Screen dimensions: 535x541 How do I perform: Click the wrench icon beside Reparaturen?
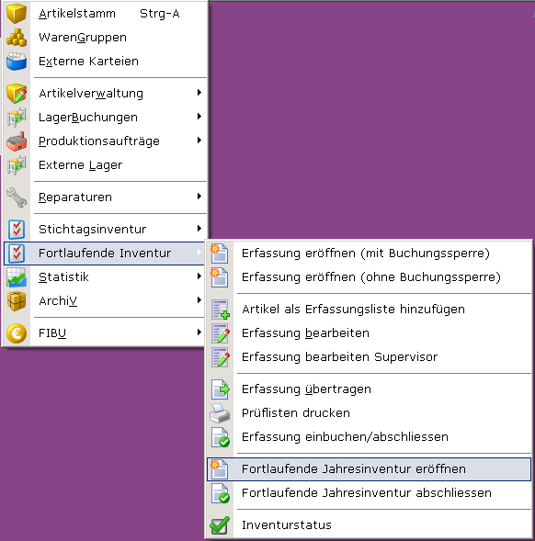(17, 197)
